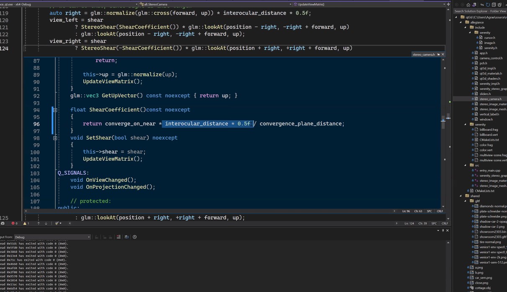Viewport: 507px width, 292px height.
Task: Click the Home icon in Solution Explorer toolbar
Action: pos(468,5)
